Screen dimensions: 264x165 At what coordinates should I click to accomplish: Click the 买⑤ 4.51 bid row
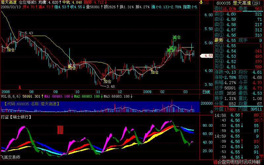tap(238, 67)
